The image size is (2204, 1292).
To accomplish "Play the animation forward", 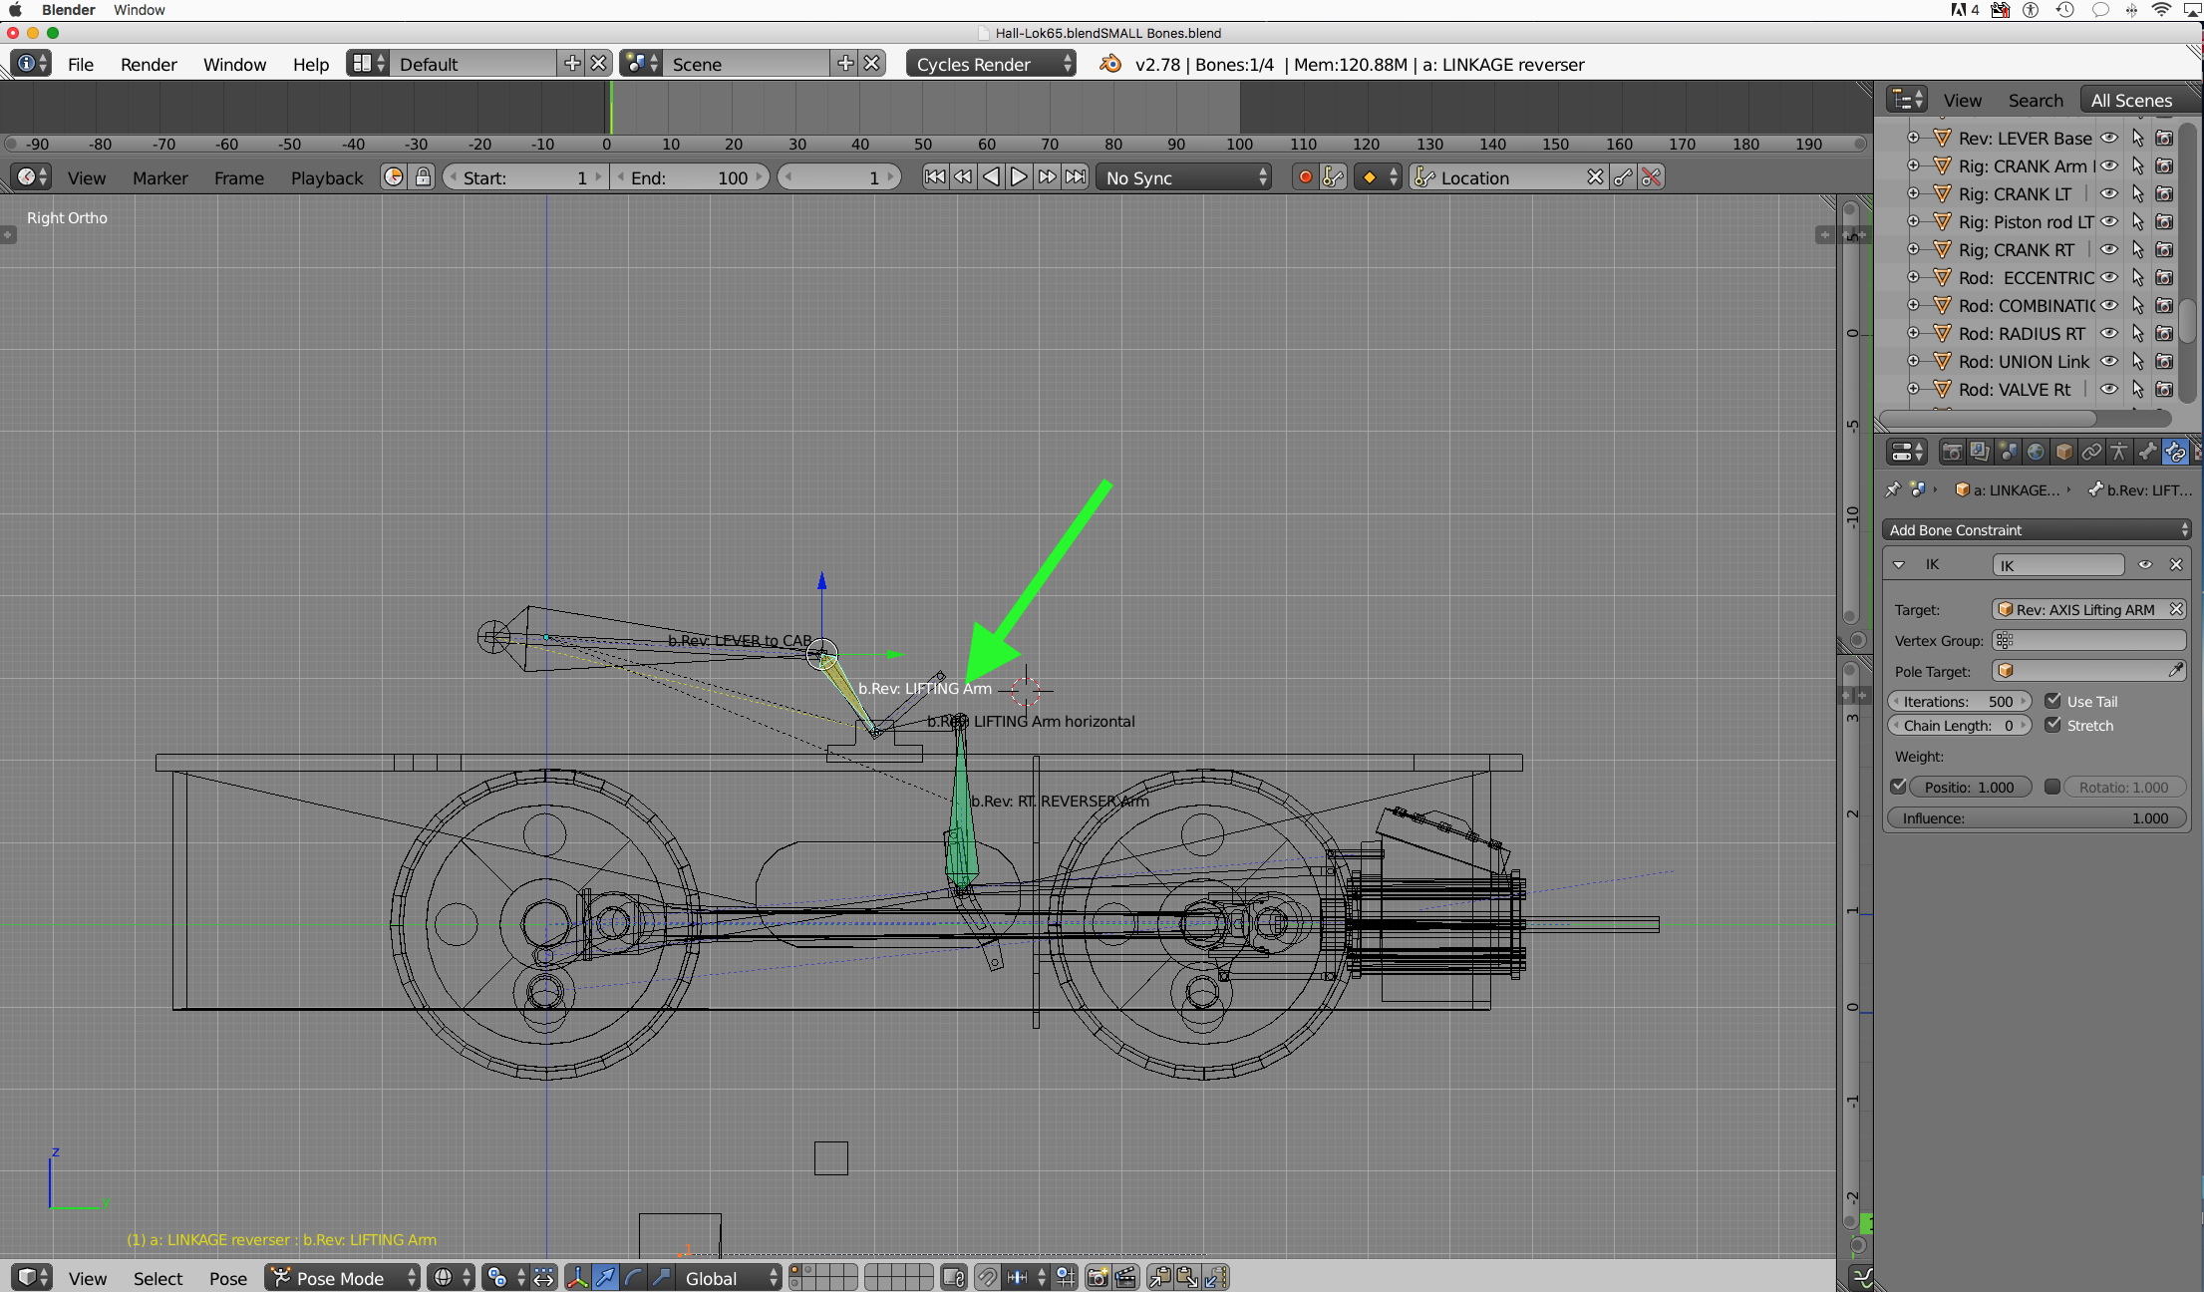I will point(1019,177).
